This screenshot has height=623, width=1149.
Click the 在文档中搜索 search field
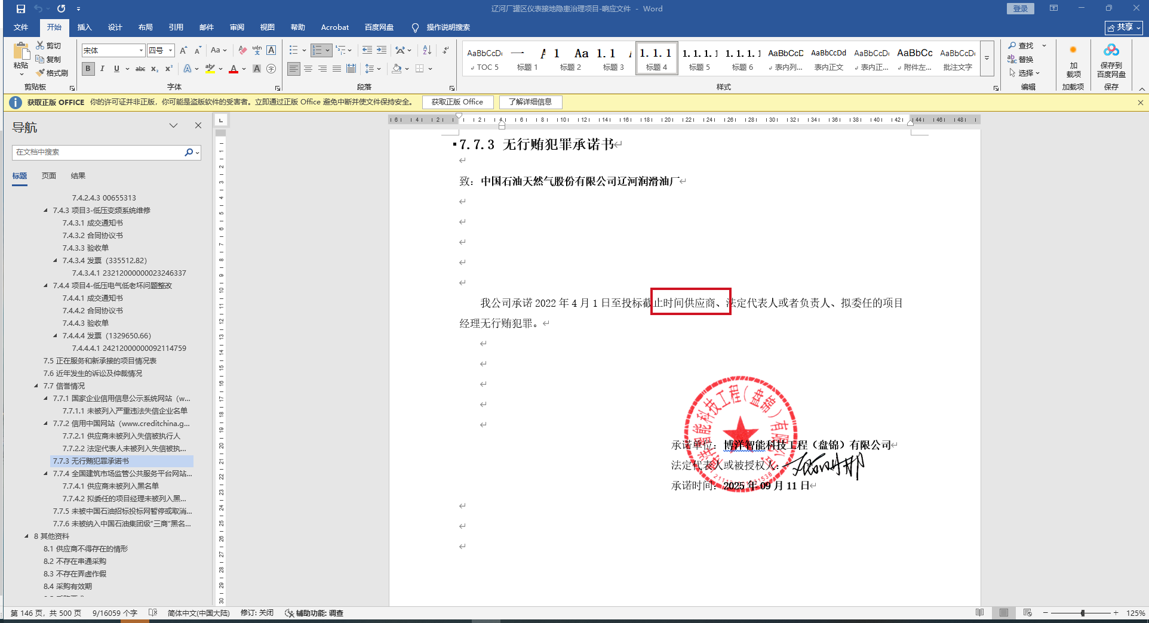[98, 152]
